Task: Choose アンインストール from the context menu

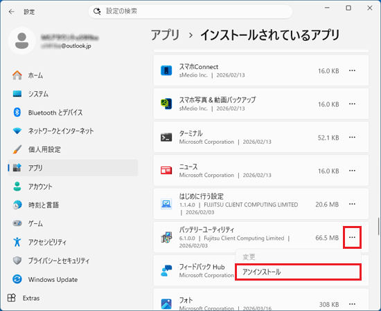Action: 298,272
